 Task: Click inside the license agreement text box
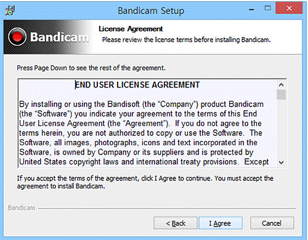point(147,123)
